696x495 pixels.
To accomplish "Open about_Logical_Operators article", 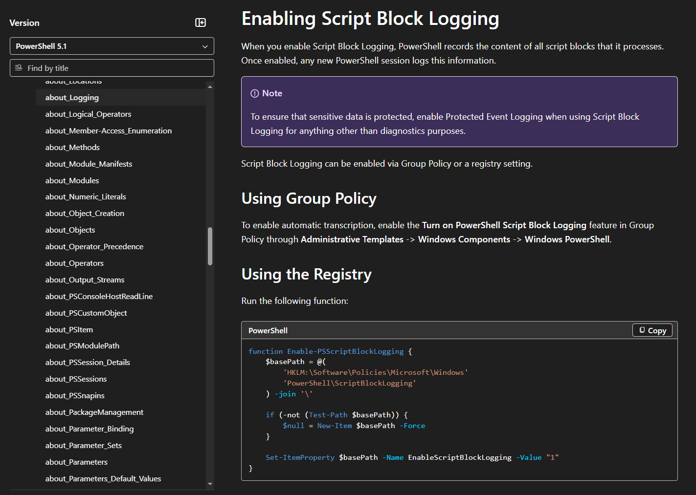I will click(88, 114).
